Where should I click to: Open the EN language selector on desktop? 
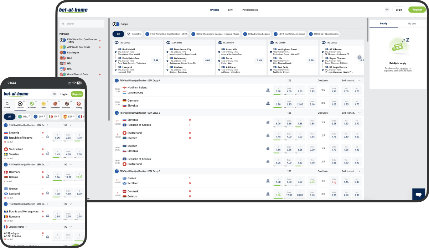click(387, 10)
